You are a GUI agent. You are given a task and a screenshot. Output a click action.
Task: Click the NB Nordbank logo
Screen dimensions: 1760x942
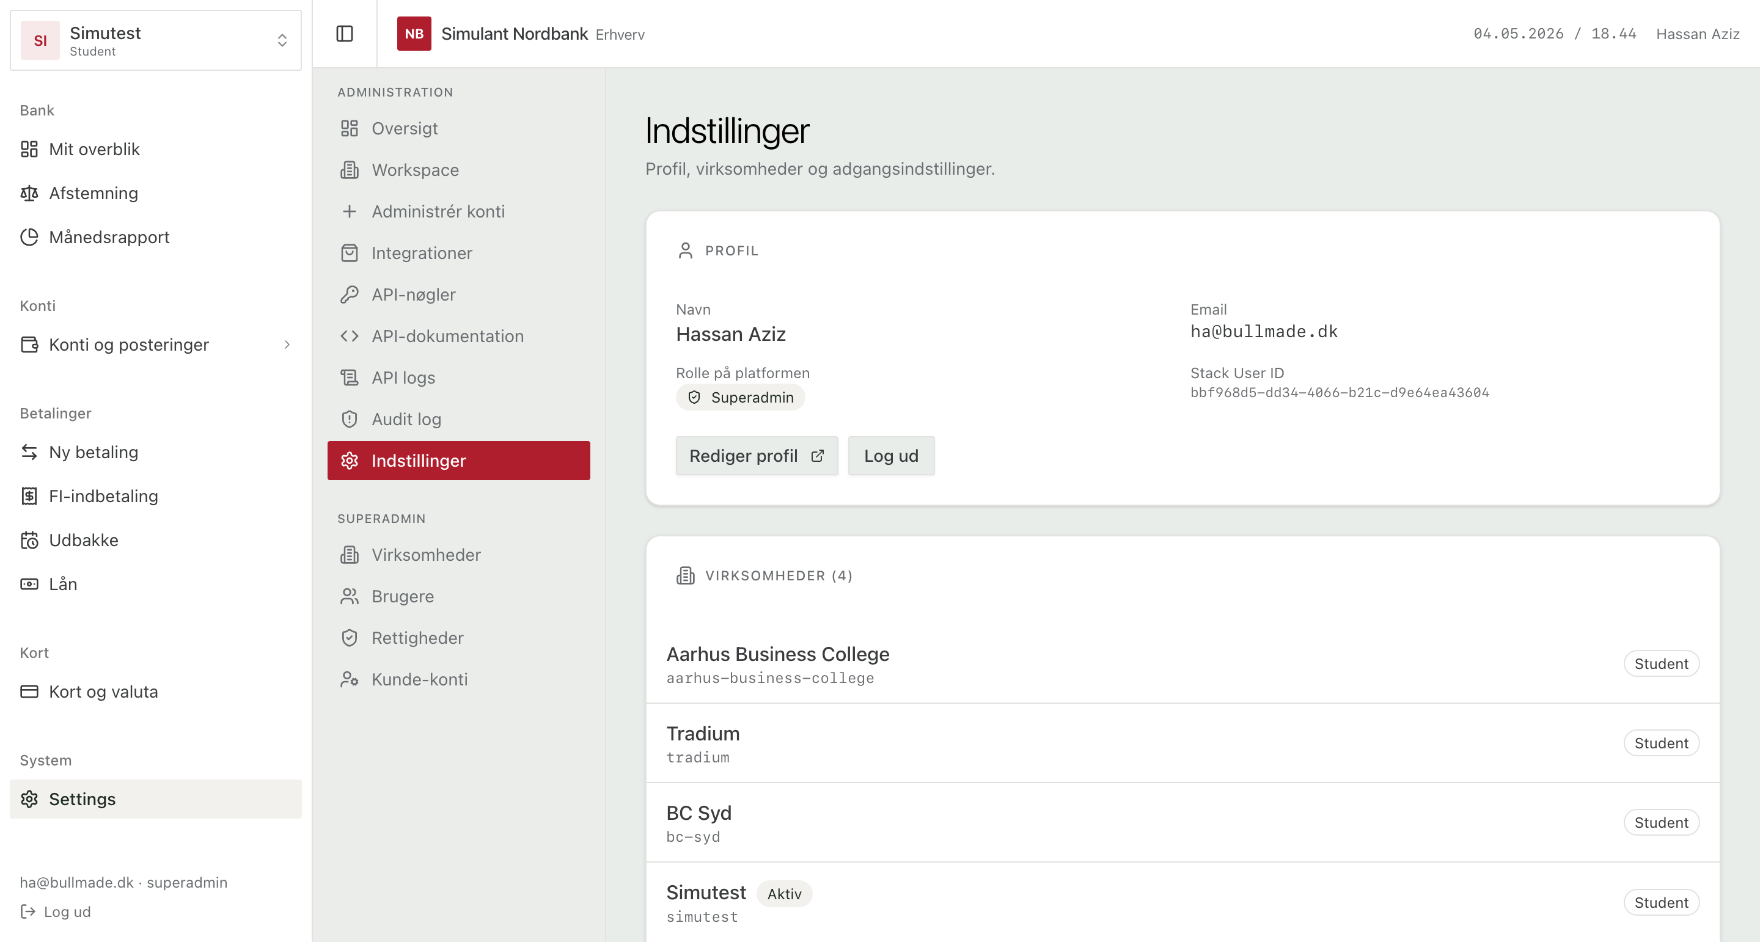click(x=414, y=34)
